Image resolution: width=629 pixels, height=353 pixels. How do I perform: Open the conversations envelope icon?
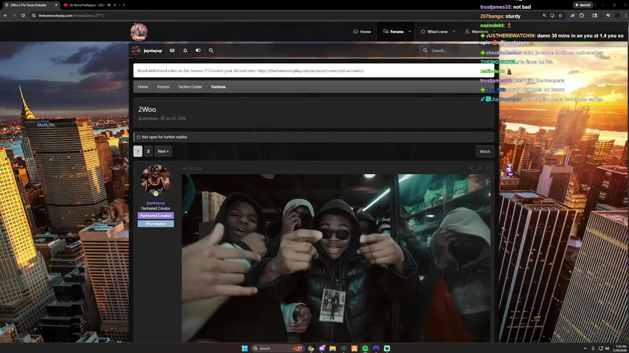pyautogui.click(x=172, y=50)
